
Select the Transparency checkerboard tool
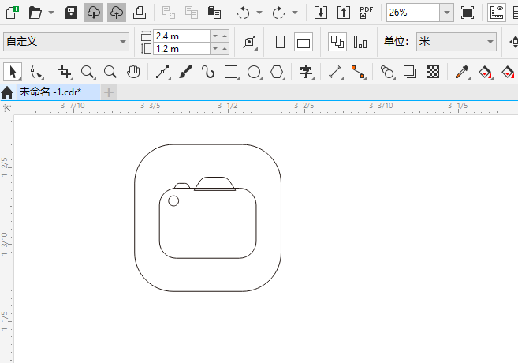coord(433,72)
